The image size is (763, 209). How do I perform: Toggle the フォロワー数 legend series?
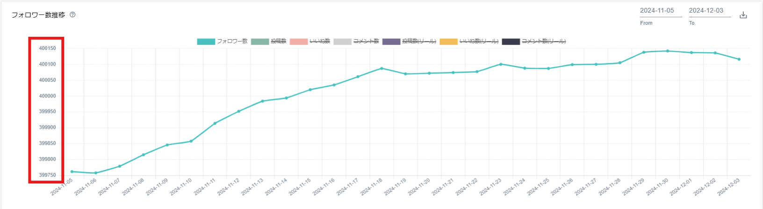(x=223, y=42)
